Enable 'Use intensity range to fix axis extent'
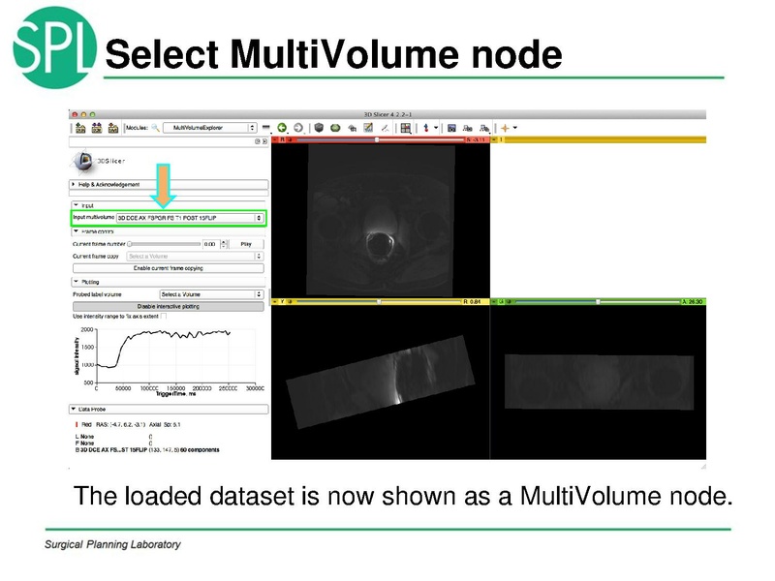The width and height of the screenshot is (775, 581). click(165, 317)
